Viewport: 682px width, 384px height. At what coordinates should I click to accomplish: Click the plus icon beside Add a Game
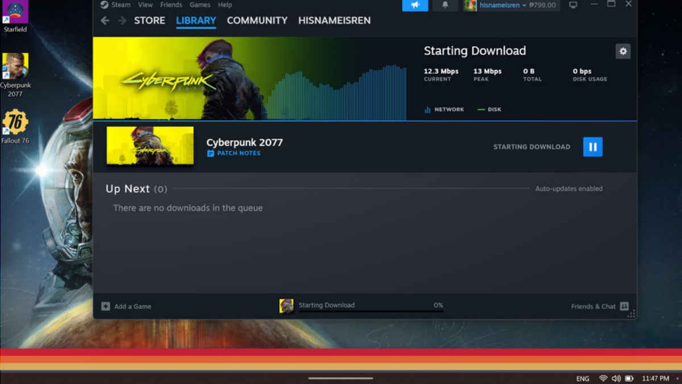(x=105, y=306)
